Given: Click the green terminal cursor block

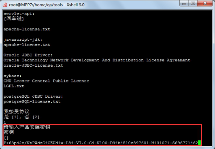Looking at the screenshot, I should [x=200, y=143].
